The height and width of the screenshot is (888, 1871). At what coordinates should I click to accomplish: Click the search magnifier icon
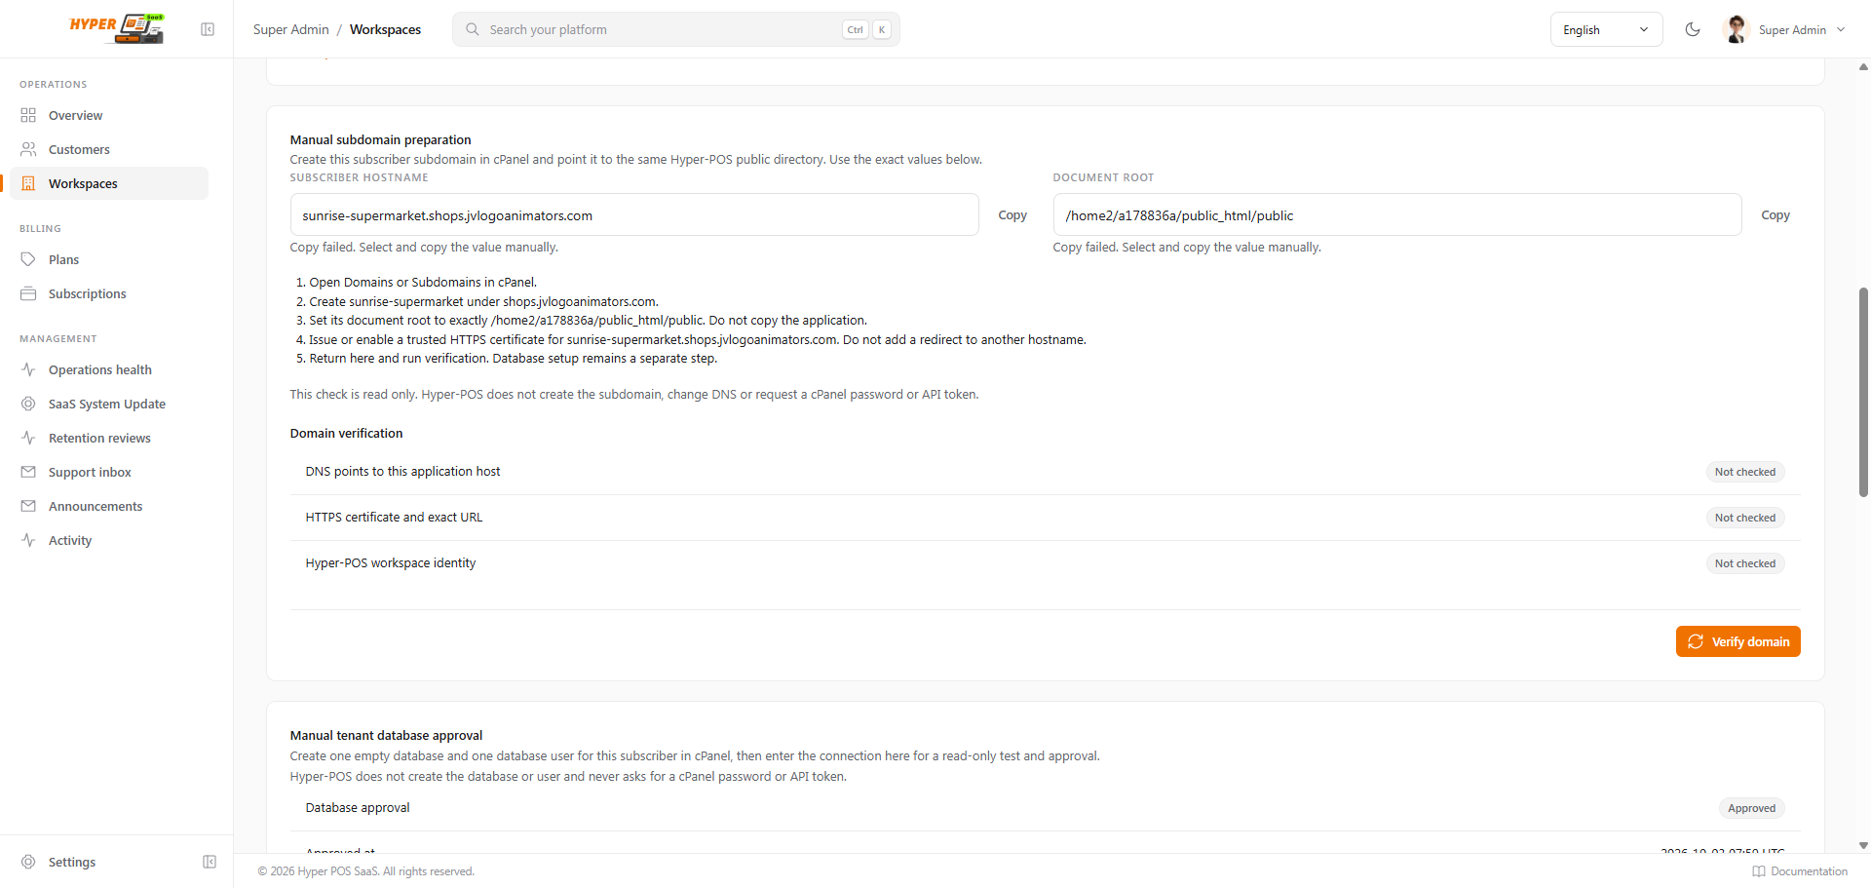click(473, 29)
